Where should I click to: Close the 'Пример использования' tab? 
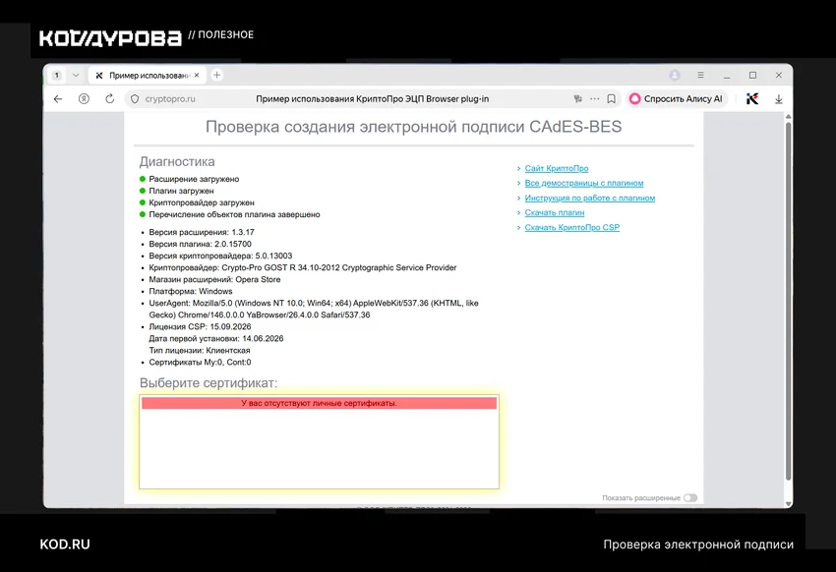197,75
